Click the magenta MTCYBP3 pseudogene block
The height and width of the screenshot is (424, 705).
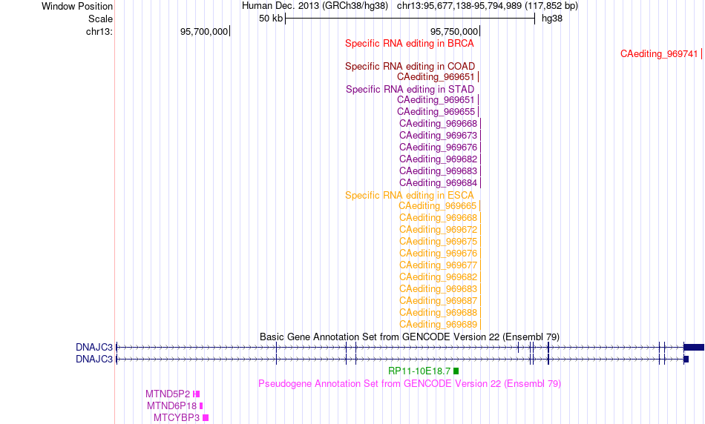[206, 418]
